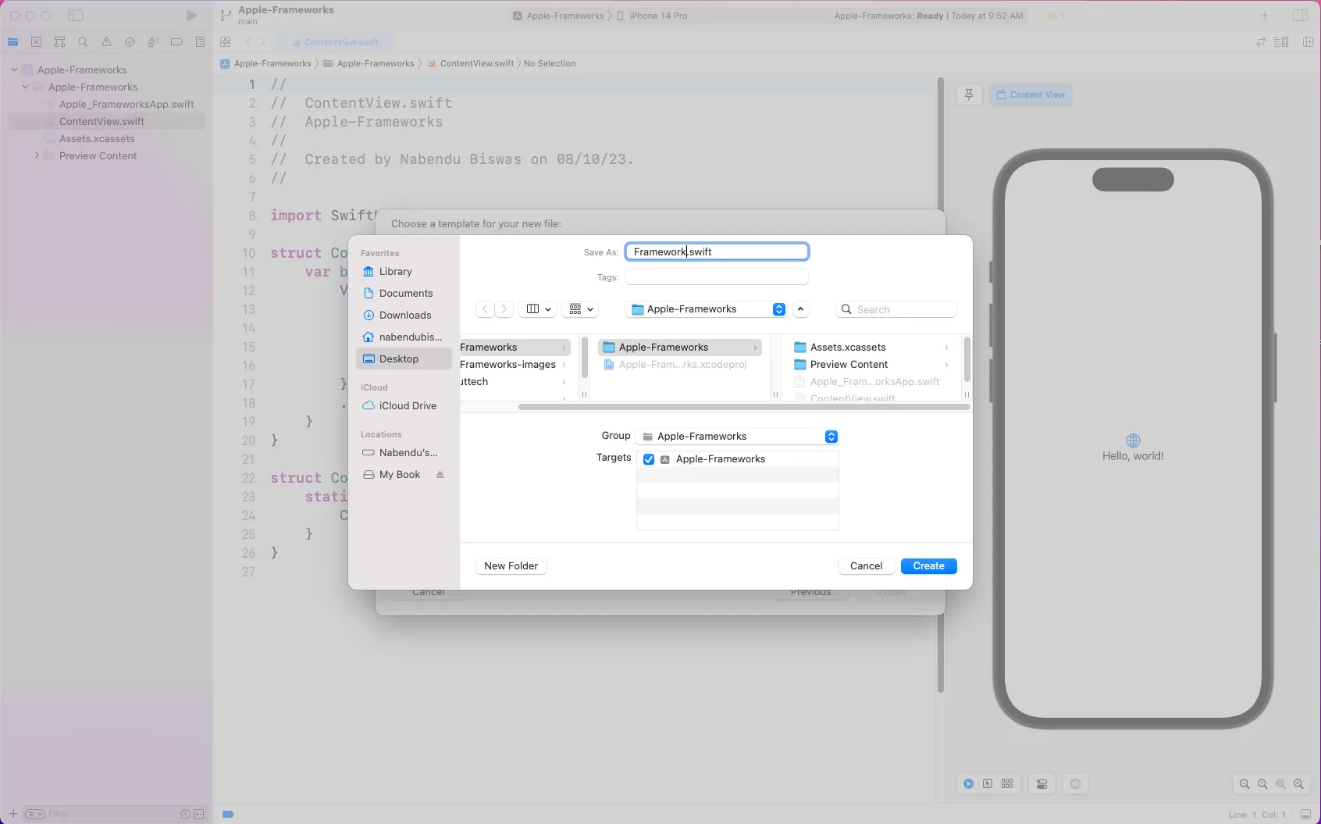1321x824 pixels.
Task: Pin the preview with the pin icon
Action: click(x=969, y=95)
